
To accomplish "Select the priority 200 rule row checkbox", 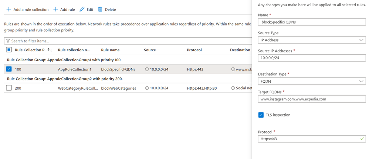I will 9,88.
